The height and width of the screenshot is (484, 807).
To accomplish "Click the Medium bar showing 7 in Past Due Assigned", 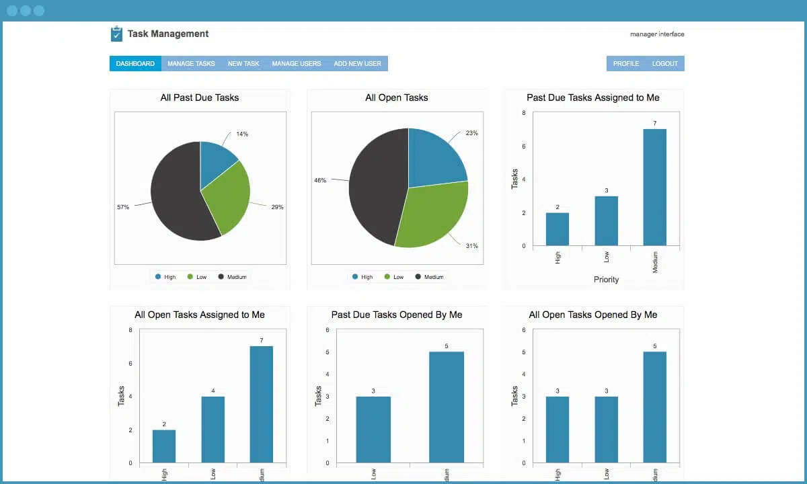I will (654, 188).
